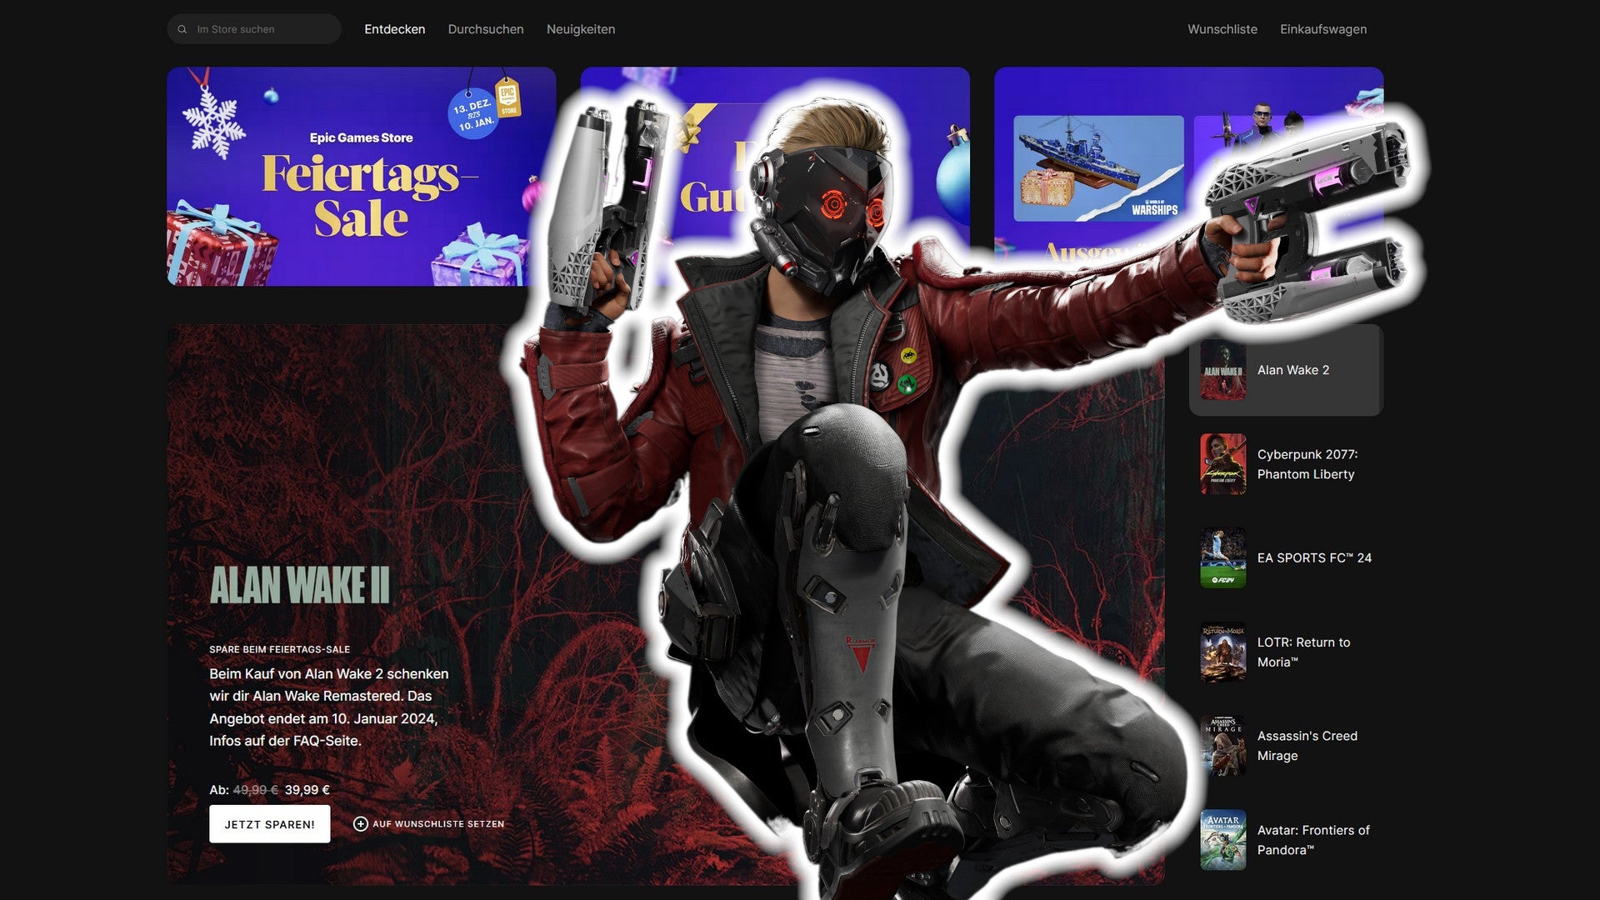Image resolution: width=1600 pixels, height=900 pixels.
Task: Open Assassin's Creed Mirage cover icon
Action: pyautogui.click(x=1222, y=746)
